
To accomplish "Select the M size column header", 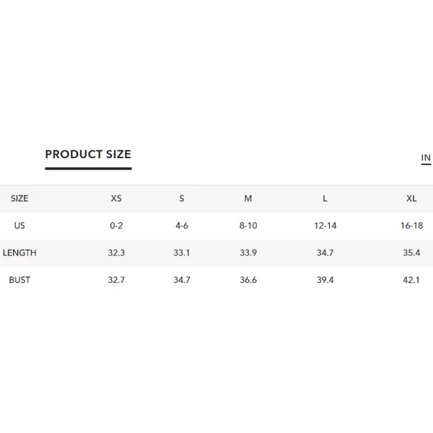I will (248, 198).
